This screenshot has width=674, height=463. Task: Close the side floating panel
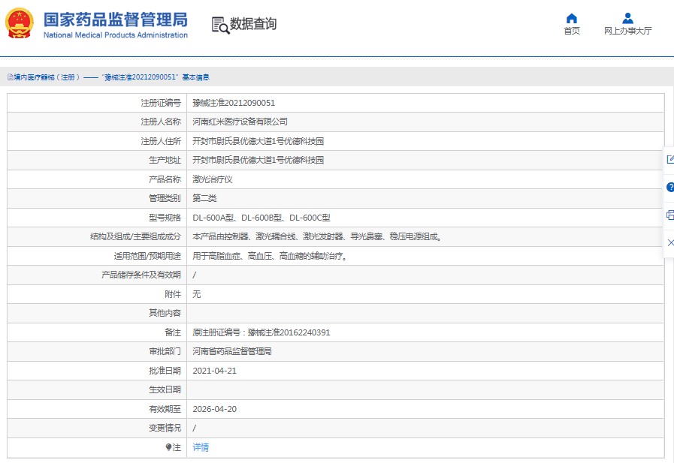670,243
